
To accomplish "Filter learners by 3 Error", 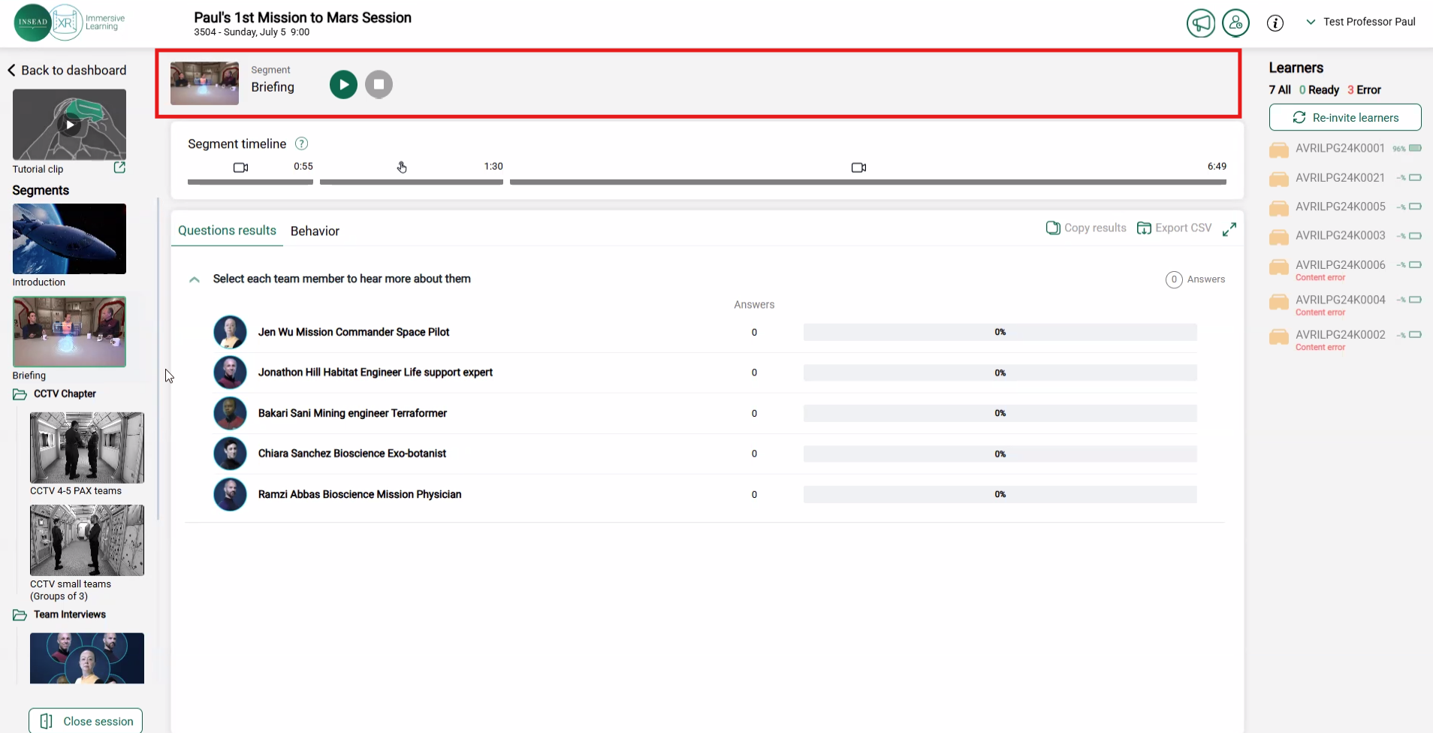I will pyautogui.click(x=1364, y=89).
